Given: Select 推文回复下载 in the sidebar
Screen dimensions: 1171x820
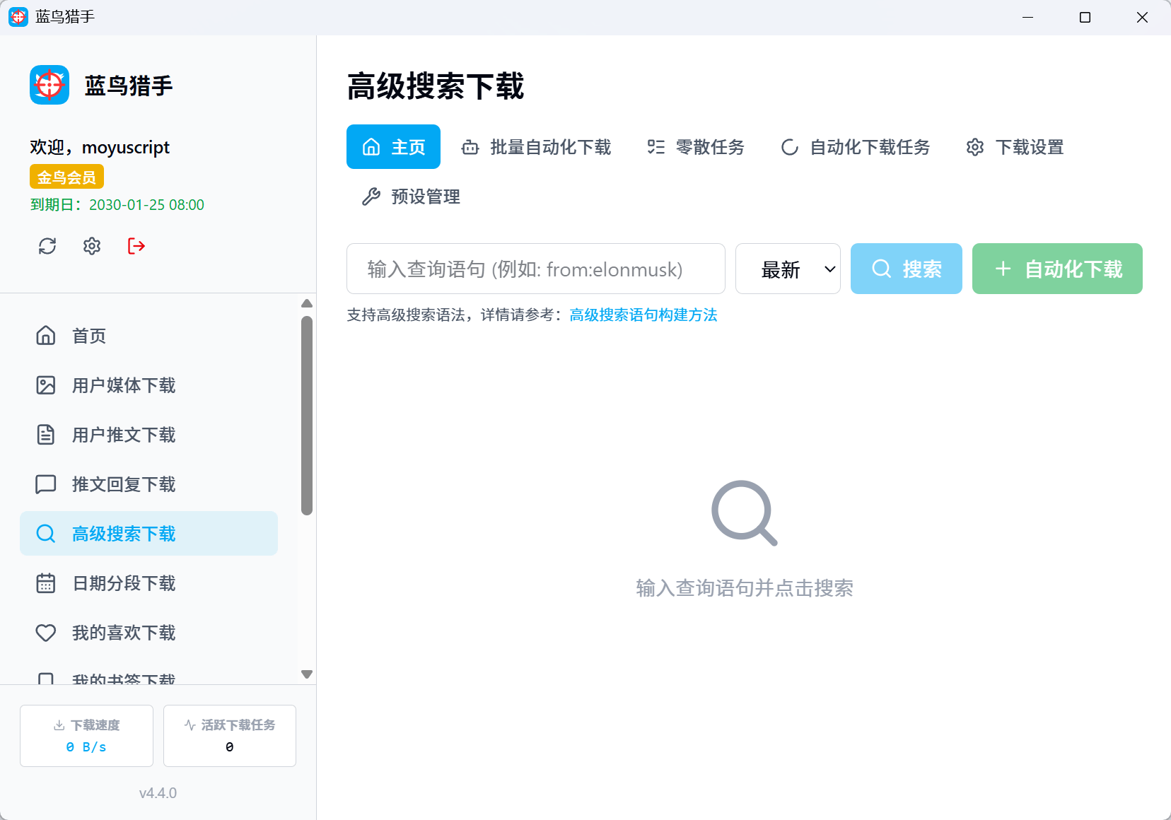Looking at the screenshot, I should point(123,484).
